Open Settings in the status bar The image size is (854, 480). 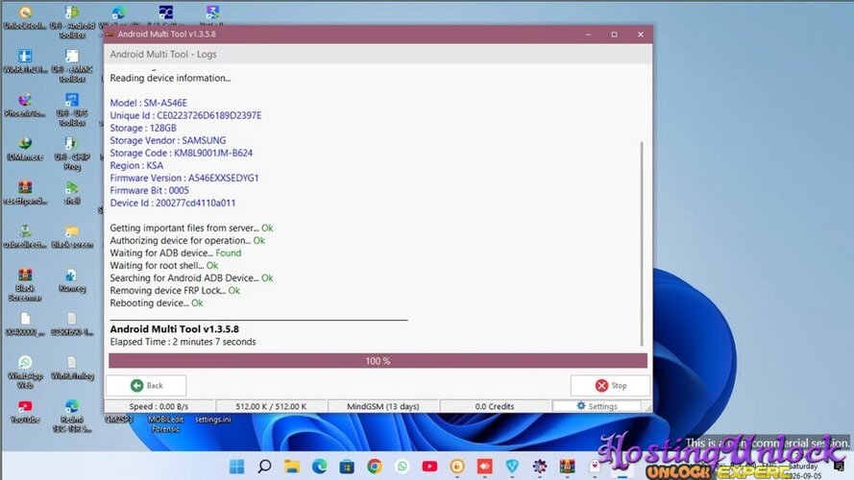(597, 406)
